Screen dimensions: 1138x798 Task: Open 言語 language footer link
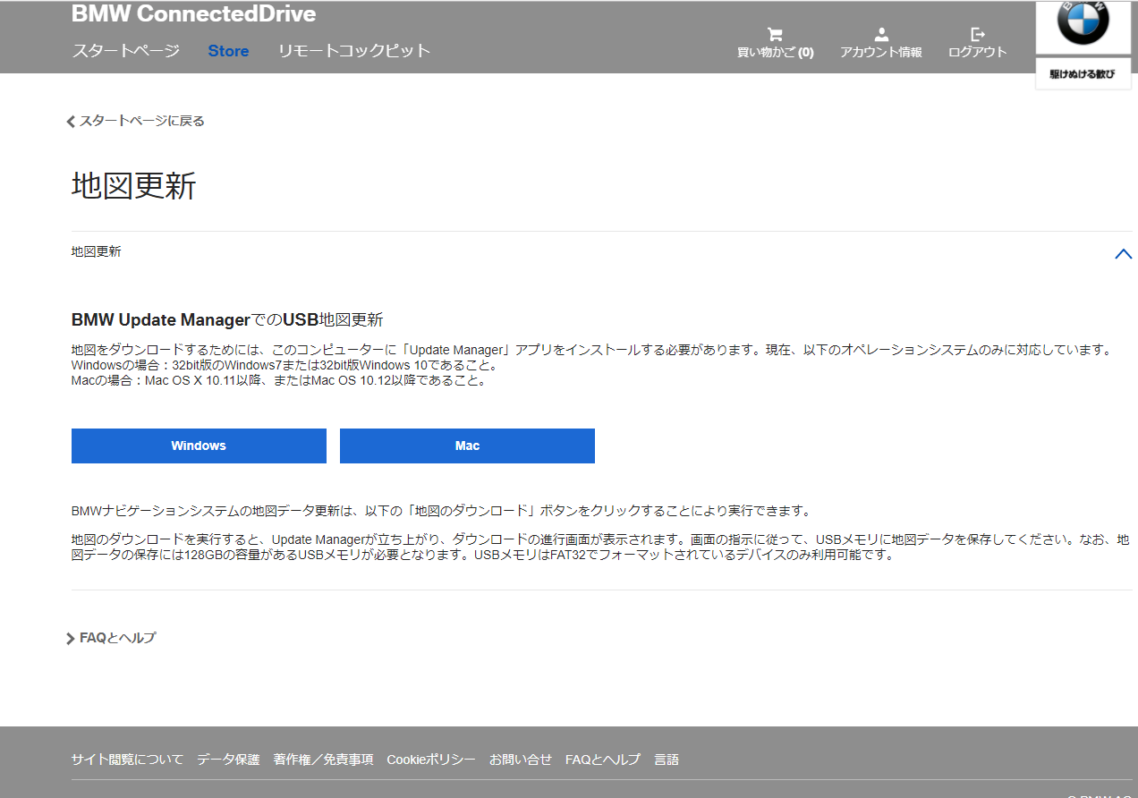[x=667, y=760]
